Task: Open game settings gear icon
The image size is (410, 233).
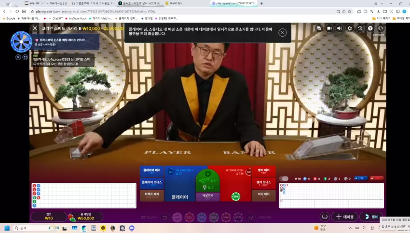Action: (350, 28)
